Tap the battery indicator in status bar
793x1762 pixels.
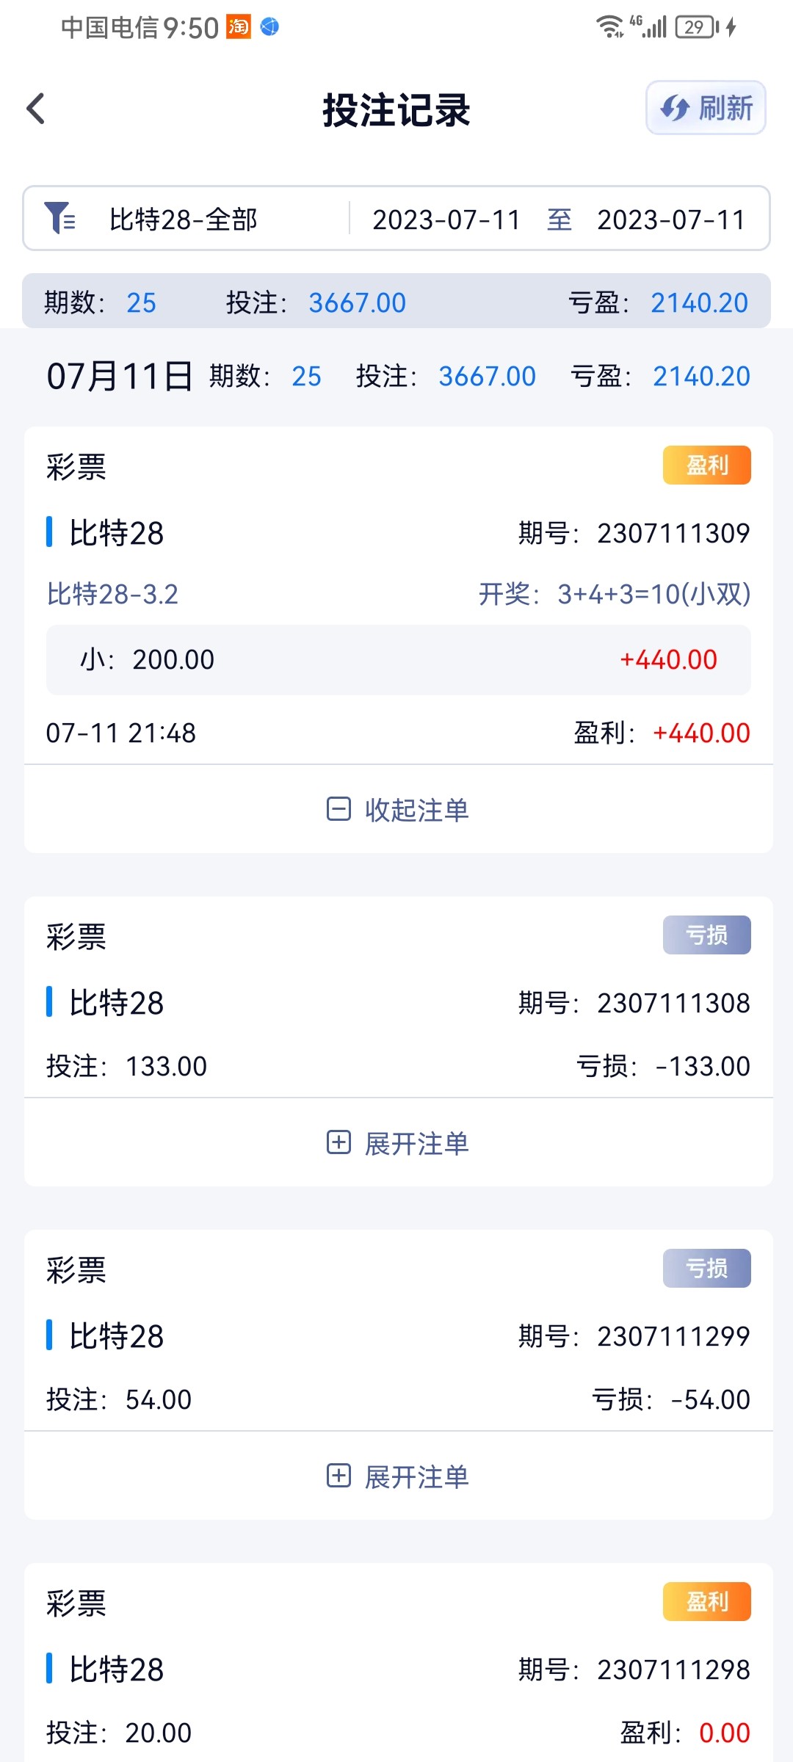point(696,27)
